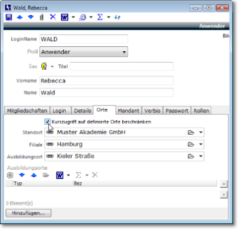Open dropdown next to Ausbildungsorte Word icon
238x229 pixels.
click(68, 175)
